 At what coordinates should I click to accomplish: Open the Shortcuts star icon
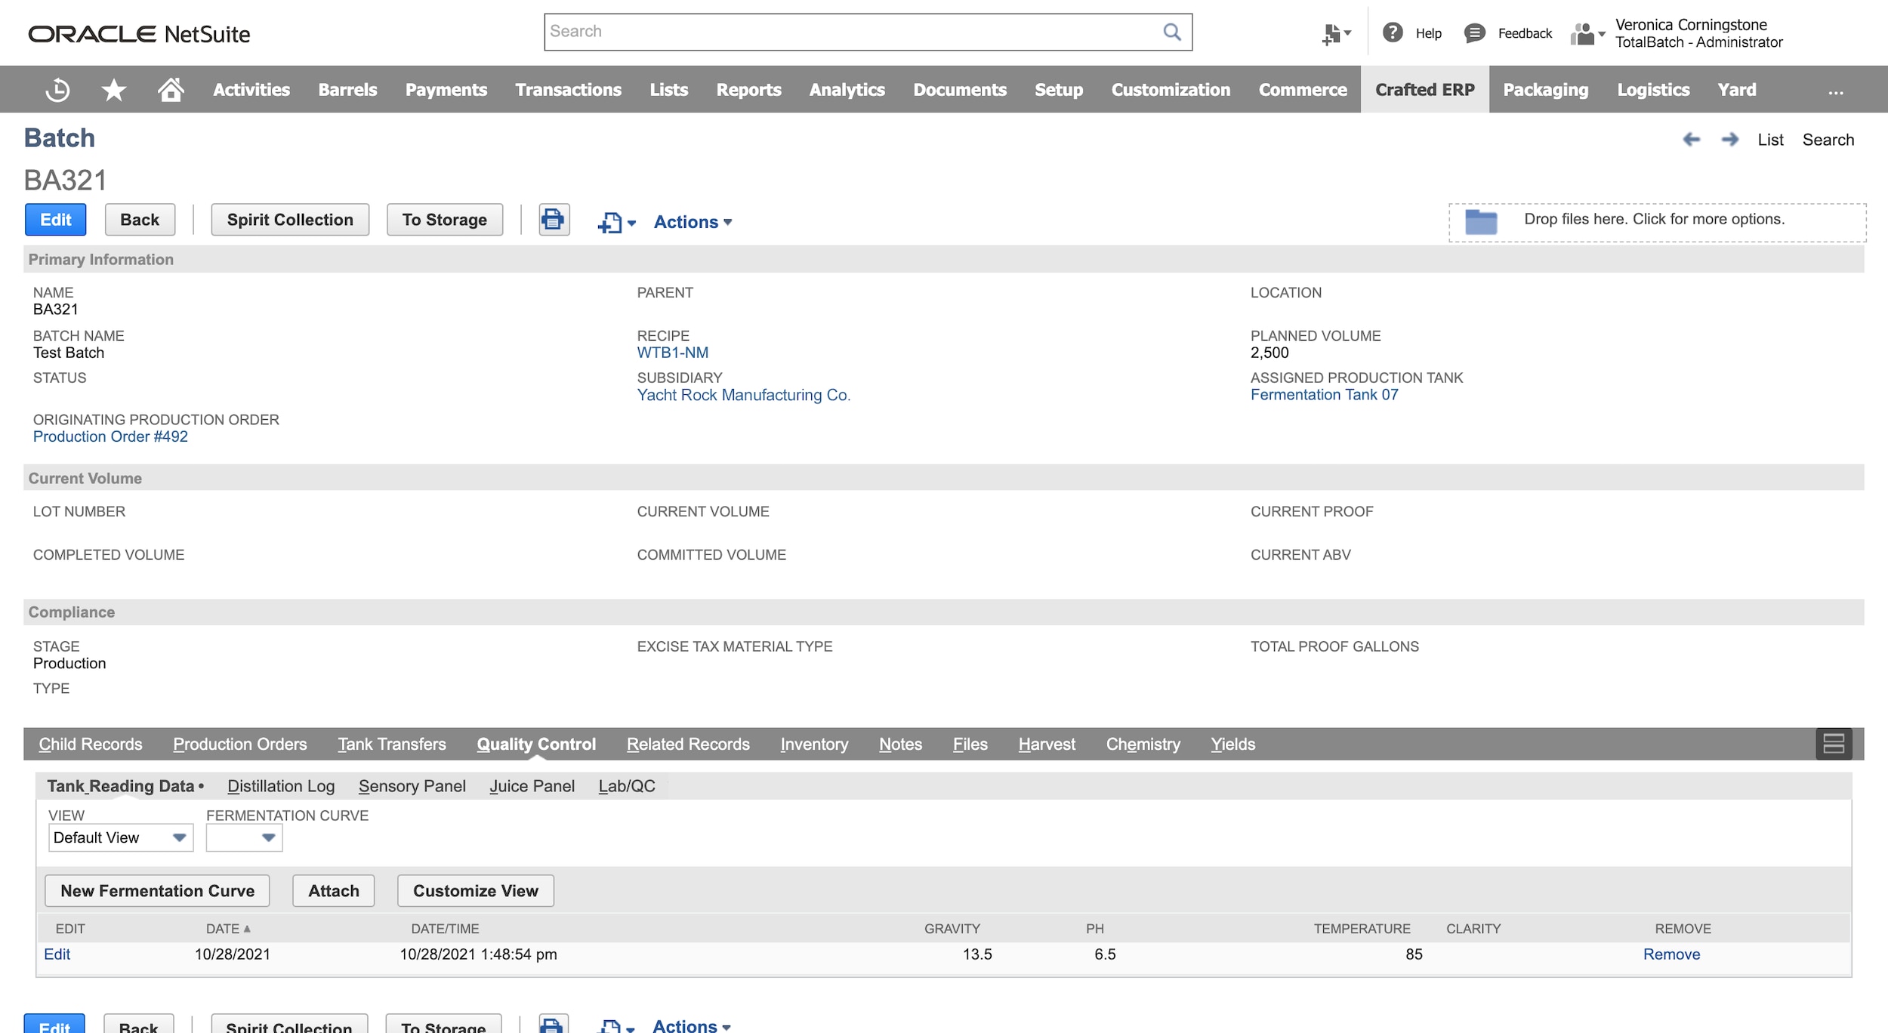click(113, 90)
